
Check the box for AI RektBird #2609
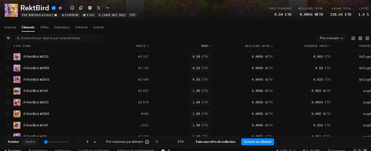[x=8, y=80]
